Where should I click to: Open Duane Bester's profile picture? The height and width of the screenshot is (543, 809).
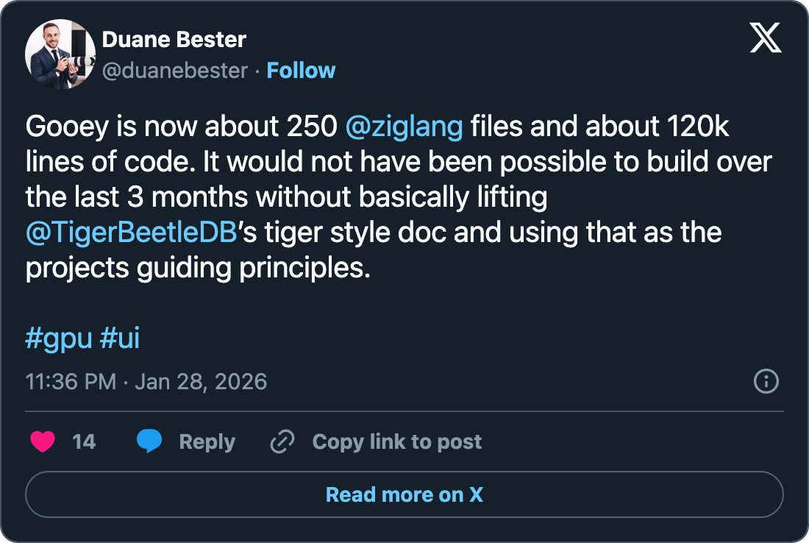[x=60, y=55]
